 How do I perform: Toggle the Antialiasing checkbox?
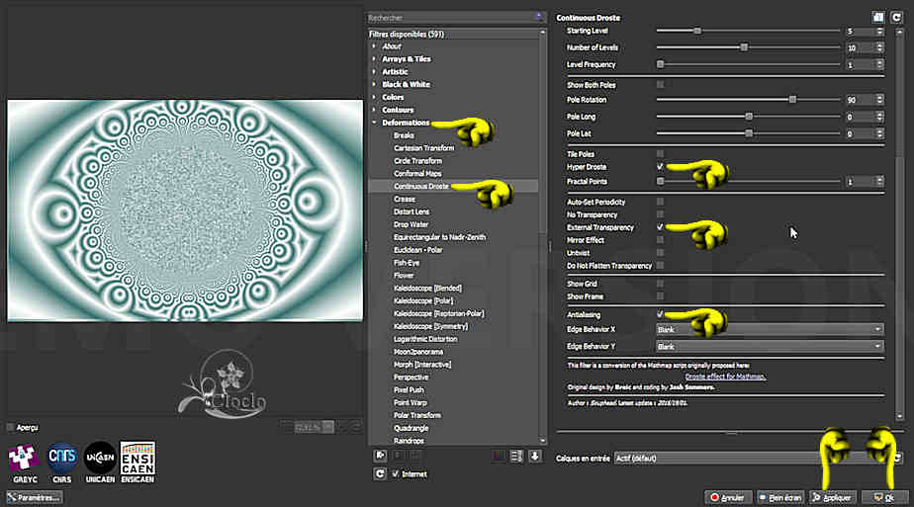pyautogui.click(x=660, y=313)
